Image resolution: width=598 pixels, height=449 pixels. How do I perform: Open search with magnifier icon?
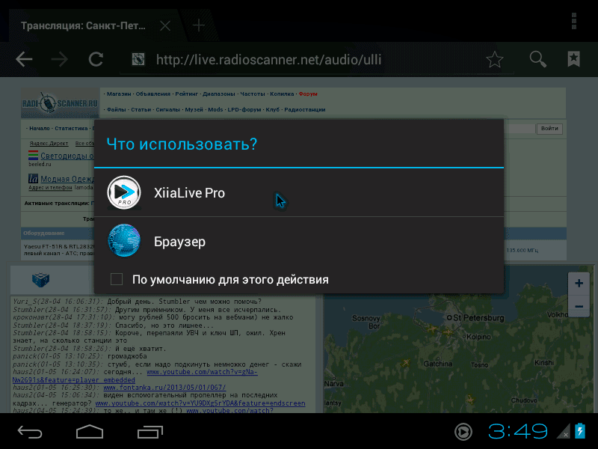click(x=537, y=60)
